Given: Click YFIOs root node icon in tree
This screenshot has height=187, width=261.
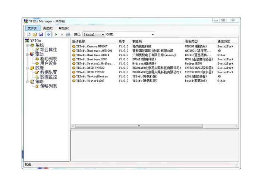Looking at the screenshot, I should click(x=27, y=40).
